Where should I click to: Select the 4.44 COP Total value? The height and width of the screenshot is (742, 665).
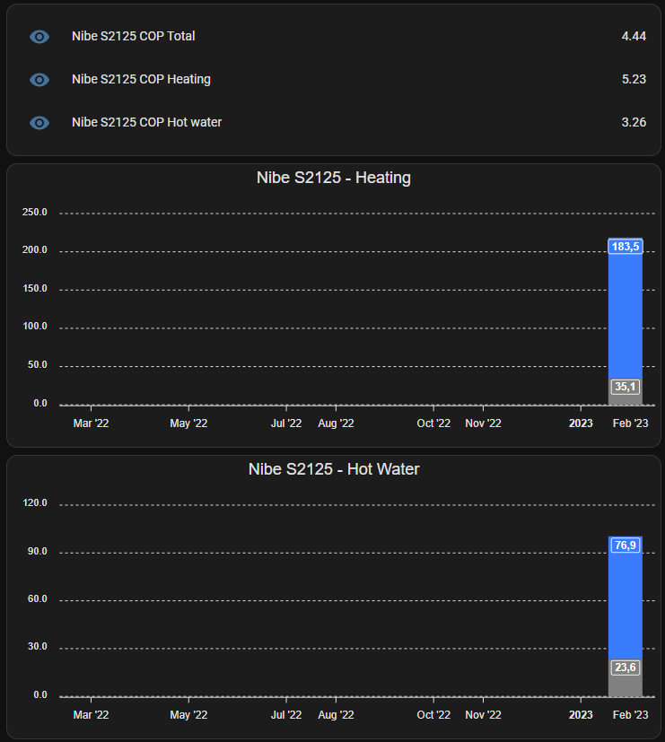pos(634,36)
